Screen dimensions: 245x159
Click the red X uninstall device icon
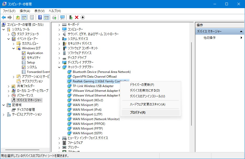(76, 17)
